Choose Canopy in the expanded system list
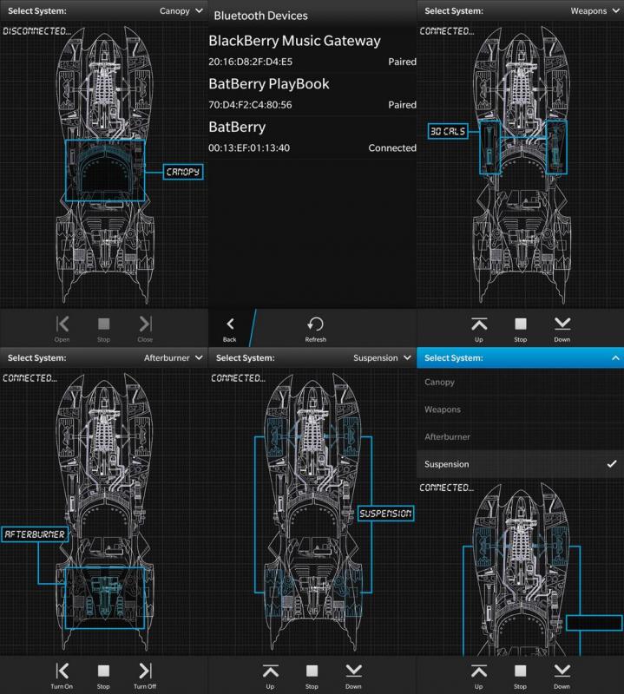The height and width of the screenshot is (694, 624). click(x=520, y=382)
